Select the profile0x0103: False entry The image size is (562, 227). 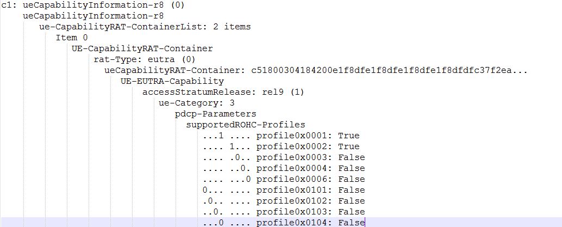pos(283,212)
